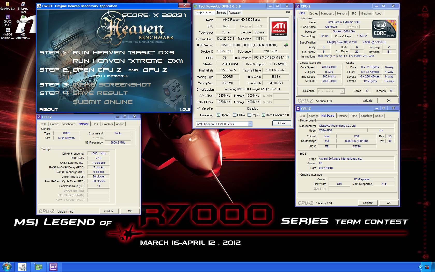The height and width of the screenshot is (272, 435).
Task: Open the CPUID CPU-Z desktop shortcut
Action: 7,20
